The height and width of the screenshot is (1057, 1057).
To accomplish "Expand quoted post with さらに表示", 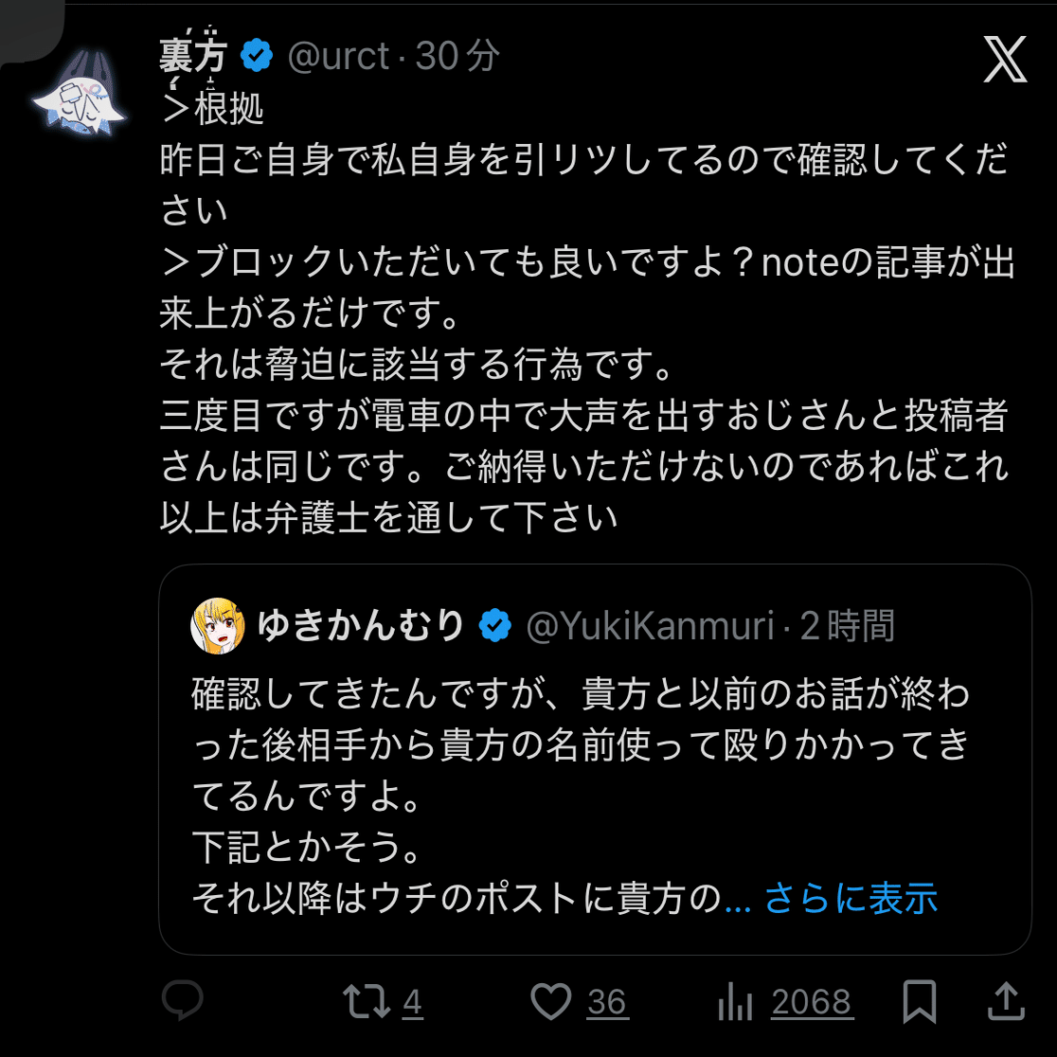I will coord(851,897).
